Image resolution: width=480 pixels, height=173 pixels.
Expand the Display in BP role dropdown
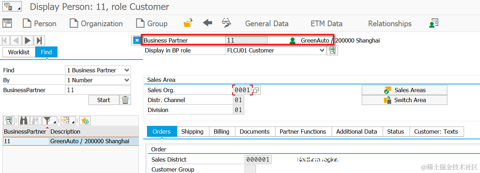coord(322,50)
